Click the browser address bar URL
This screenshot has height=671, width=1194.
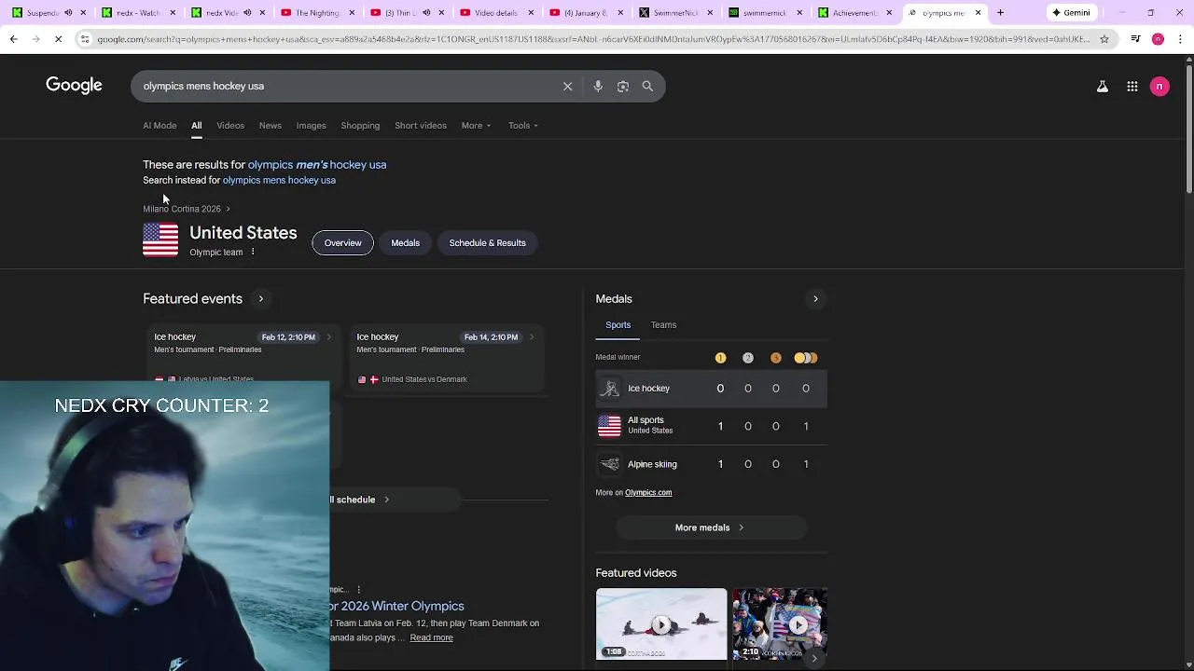[592, 39]
